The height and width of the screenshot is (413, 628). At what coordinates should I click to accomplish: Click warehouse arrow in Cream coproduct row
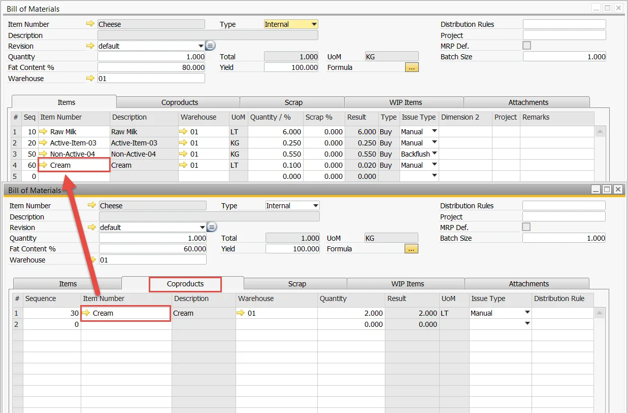tap(242, 313)
